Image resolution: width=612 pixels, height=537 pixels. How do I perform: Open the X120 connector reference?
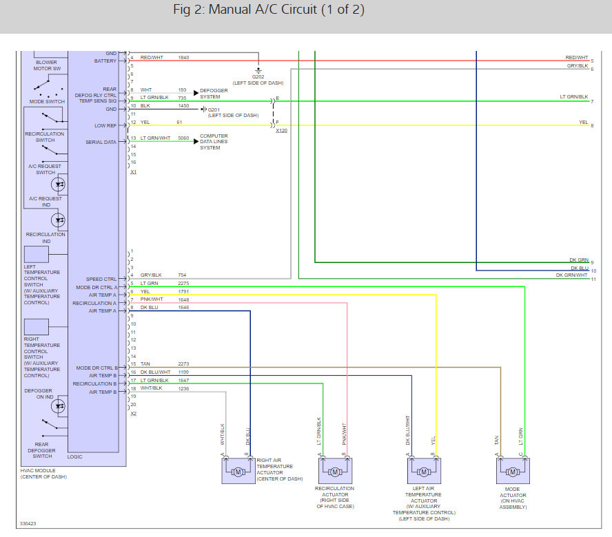coord(281,130)
